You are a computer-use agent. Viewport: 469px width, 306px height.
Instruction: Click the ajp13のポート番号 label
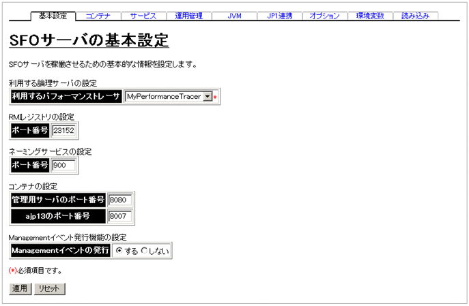point(58,216)
